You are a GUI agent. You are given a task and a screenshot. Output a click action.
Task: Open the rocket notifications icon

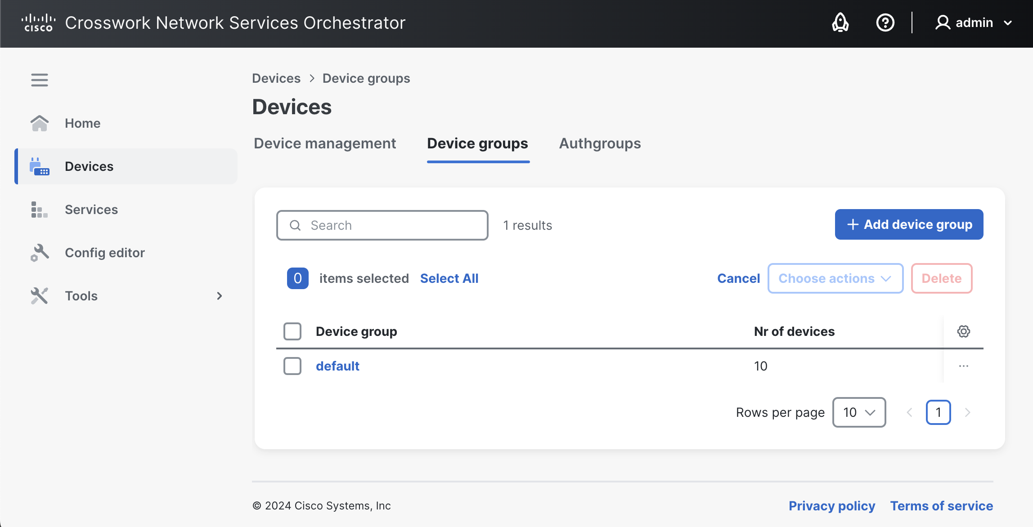coord(840,22)
